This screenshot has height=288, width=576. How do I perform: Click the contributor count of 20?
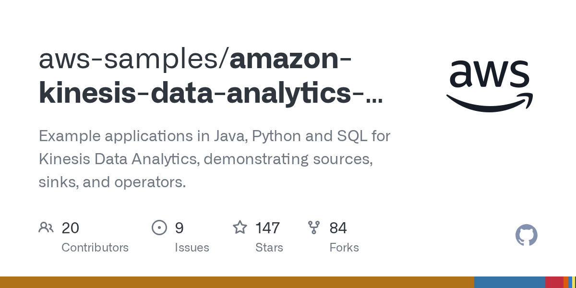point(70,228)
